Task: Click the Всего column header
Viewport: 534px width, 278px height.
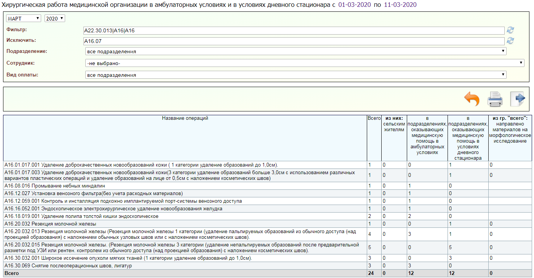Action: point(374,118)
